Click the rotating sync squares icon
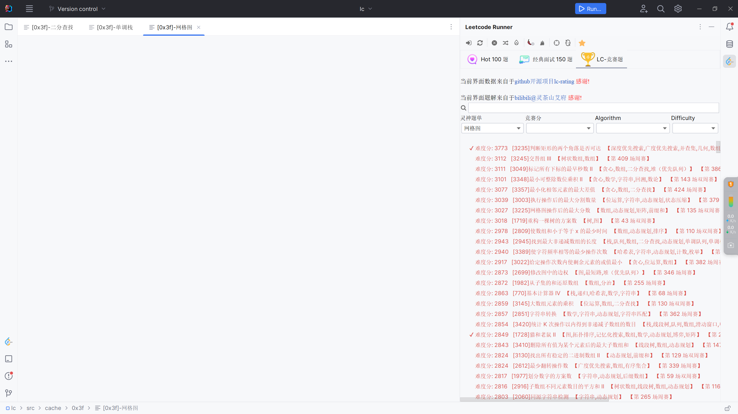Viewport: 738px width, 414px height. 568,43
